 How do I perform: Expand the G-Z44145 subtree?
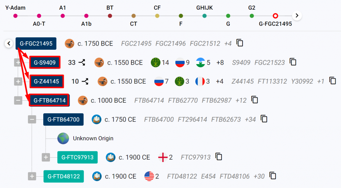point(18,81)
